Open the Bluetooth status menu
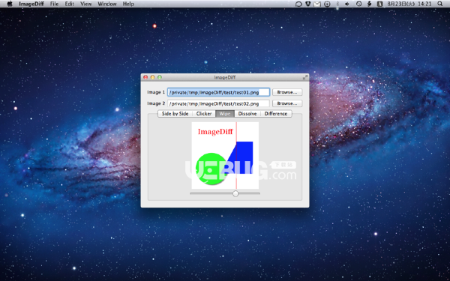 pos(337,4)
